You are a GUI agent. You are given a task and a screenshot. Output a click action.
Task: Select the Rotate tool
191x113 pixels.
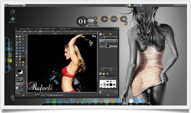tap(23, 48)
